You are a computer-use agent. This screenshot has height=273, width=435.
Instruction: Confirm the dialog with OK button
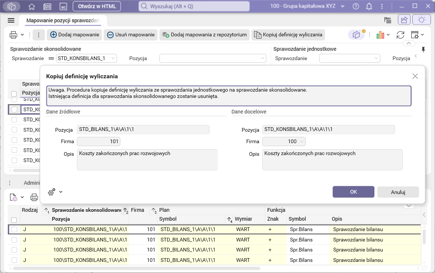pos(353,192)
